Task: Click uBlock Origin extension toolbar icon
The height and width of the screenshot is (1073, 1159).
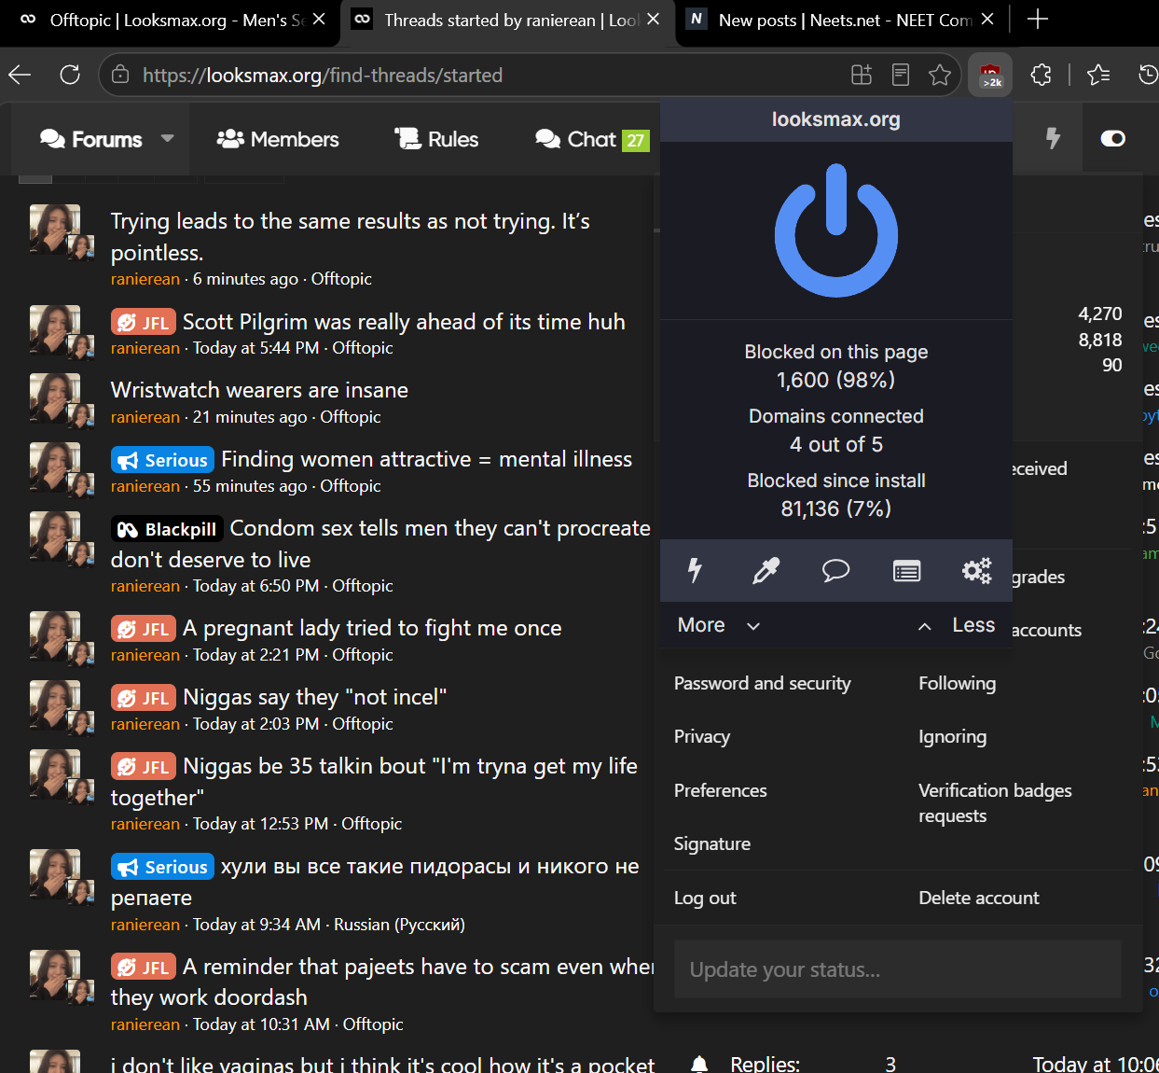Action: click(x=990, y=75)
